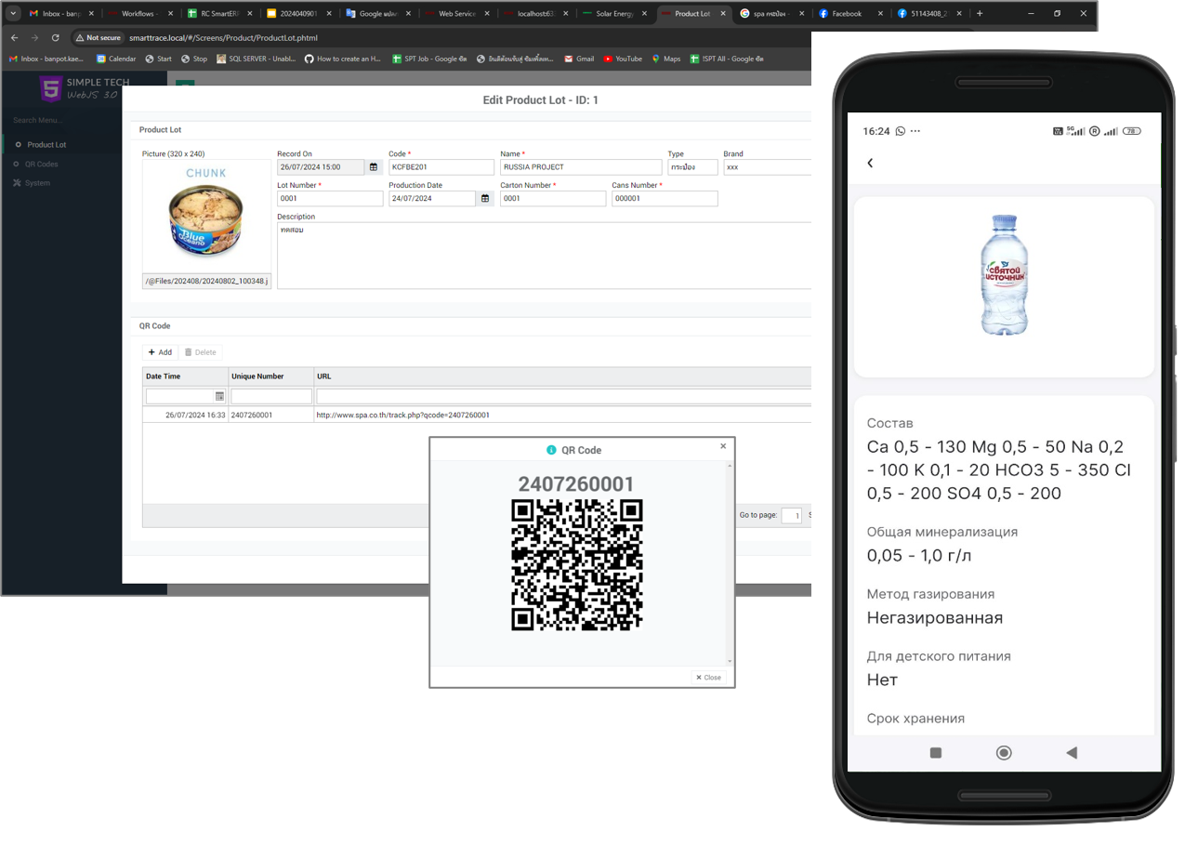Image resolution: width=1198 pixels, height=845 pixels.
Task: Open the Record On calendar picker
Action: coord(374,167)
